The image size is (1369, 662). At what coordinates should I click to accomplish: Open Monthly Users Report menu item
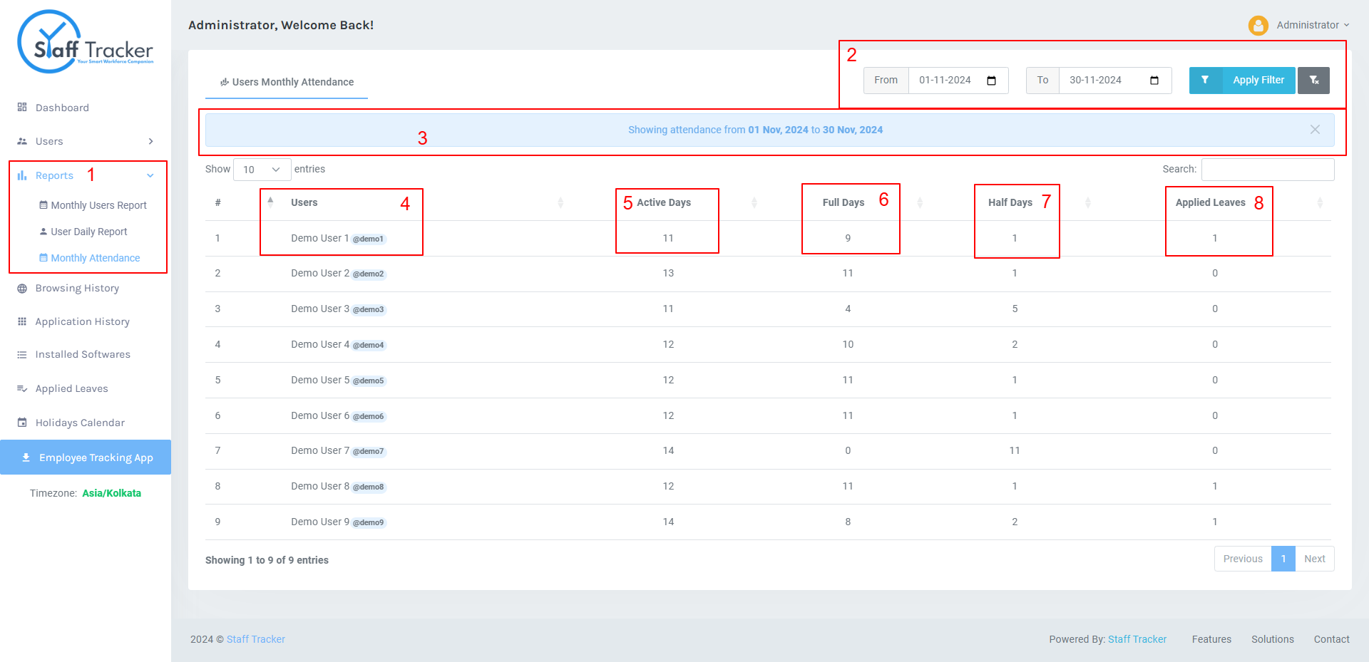(x=93, y=205)
